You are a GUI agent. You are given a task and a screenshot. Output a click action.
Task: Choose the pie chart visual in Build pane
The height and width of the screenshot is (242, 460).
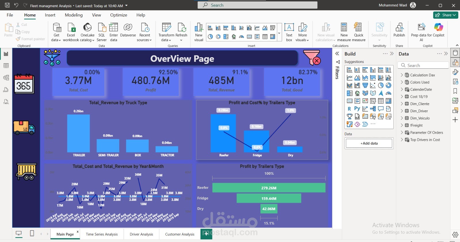381,85
